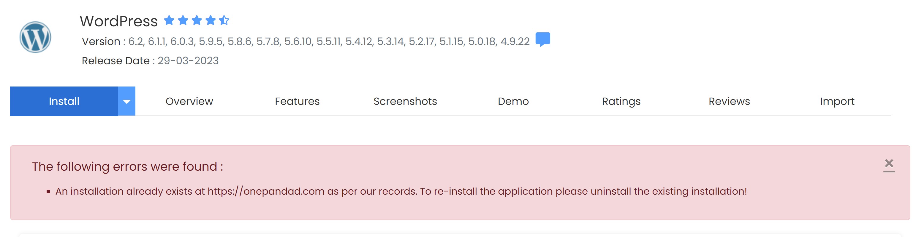Open the Features tab
This screenshot has height=237, width=916.
(297, 102)
